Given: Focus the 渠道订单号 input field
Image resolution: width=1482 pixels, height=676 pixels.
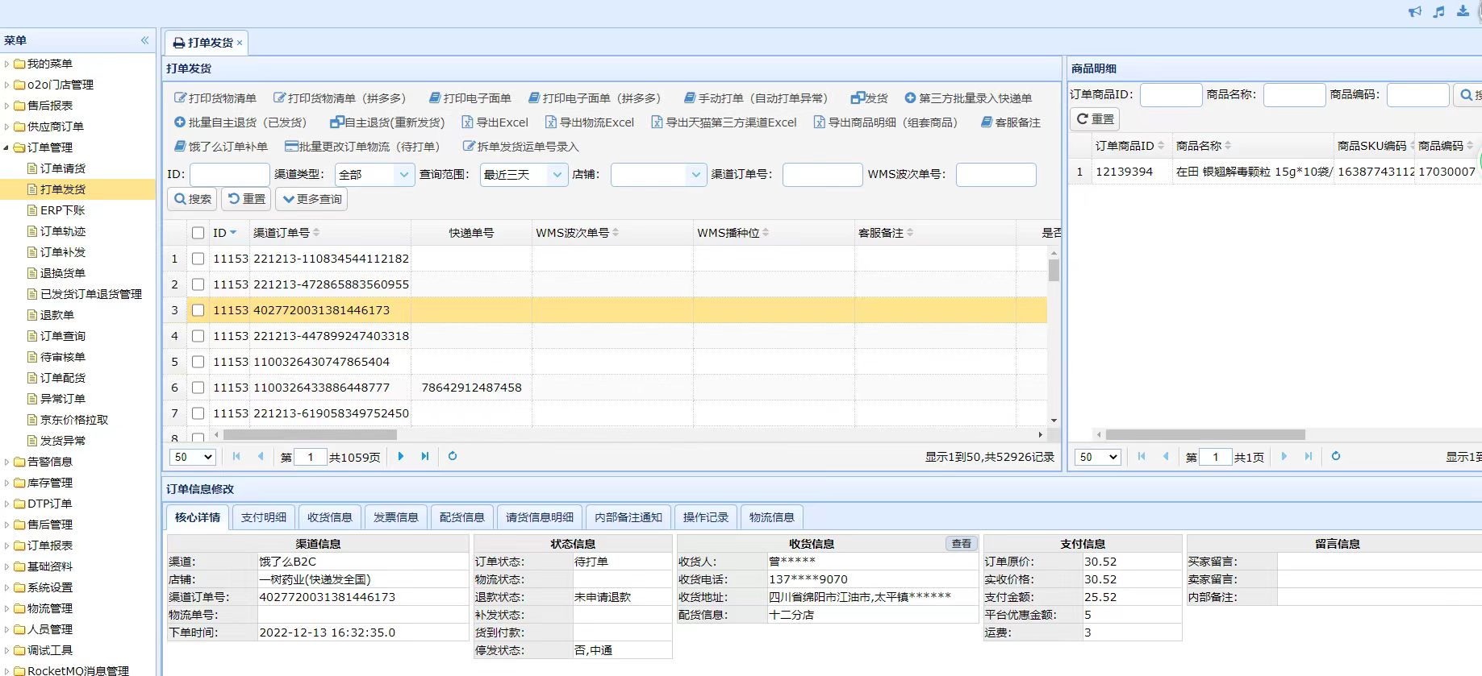Looking at the screenshot, I should pos(823,175).
